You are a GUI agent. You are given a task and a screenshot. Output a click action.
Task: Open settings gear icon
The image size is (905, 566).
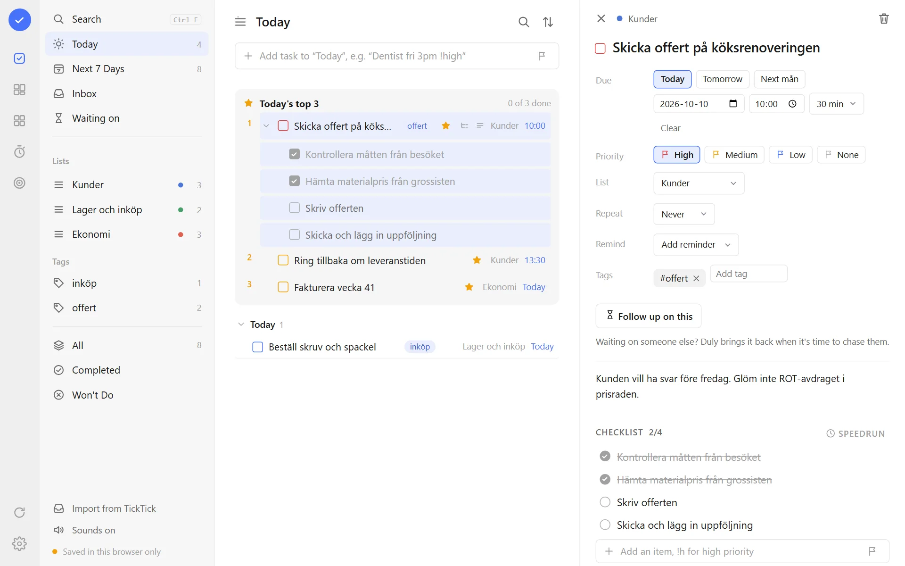click(x=19, y=544)
